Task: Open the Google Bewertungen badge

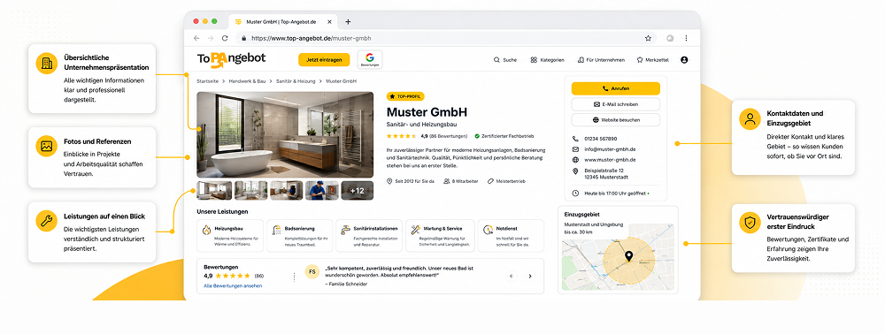Action: 370,60
